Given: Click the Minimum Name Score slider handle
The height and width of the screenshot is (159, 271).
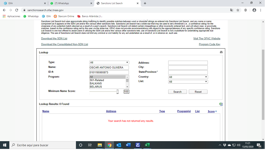Looking at the screenshot, I should tap(117, 92).
